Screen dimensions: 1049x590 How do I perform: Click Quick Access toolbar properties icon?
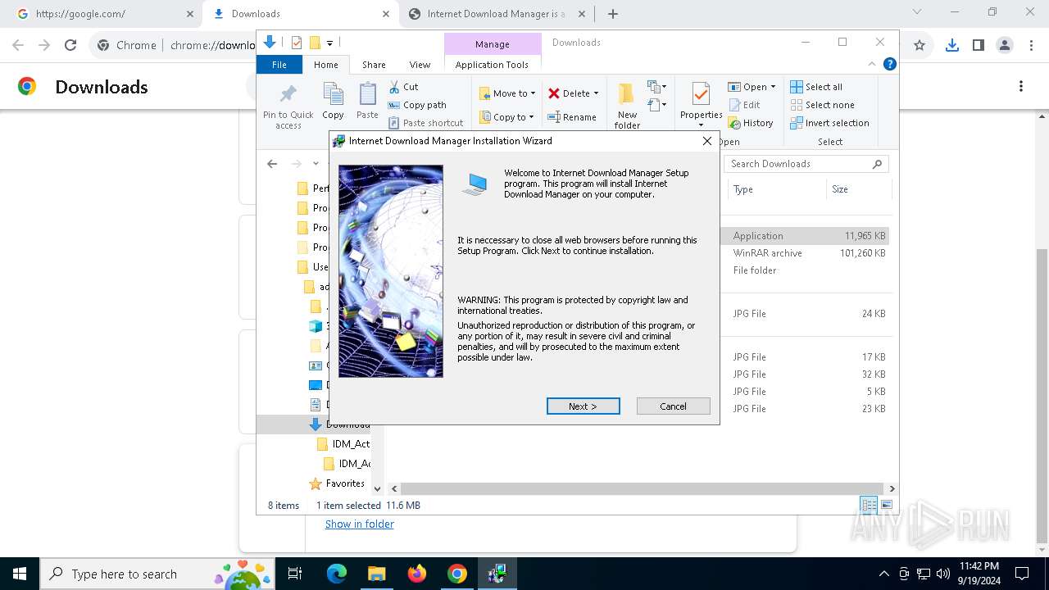(297, 43)
